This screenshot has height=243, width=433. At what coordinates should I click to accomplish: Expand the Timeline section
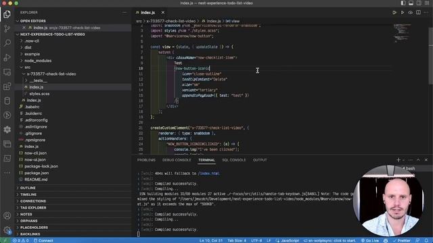[x=28, y=194]
